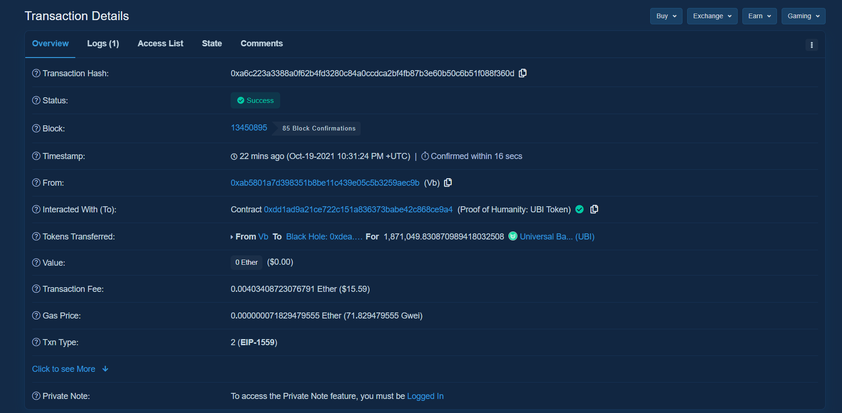Click the gas price 71.829479555 Gwei text
This screenshot has width=842, height=413.
pyautogui.click(x=383, y=316)
